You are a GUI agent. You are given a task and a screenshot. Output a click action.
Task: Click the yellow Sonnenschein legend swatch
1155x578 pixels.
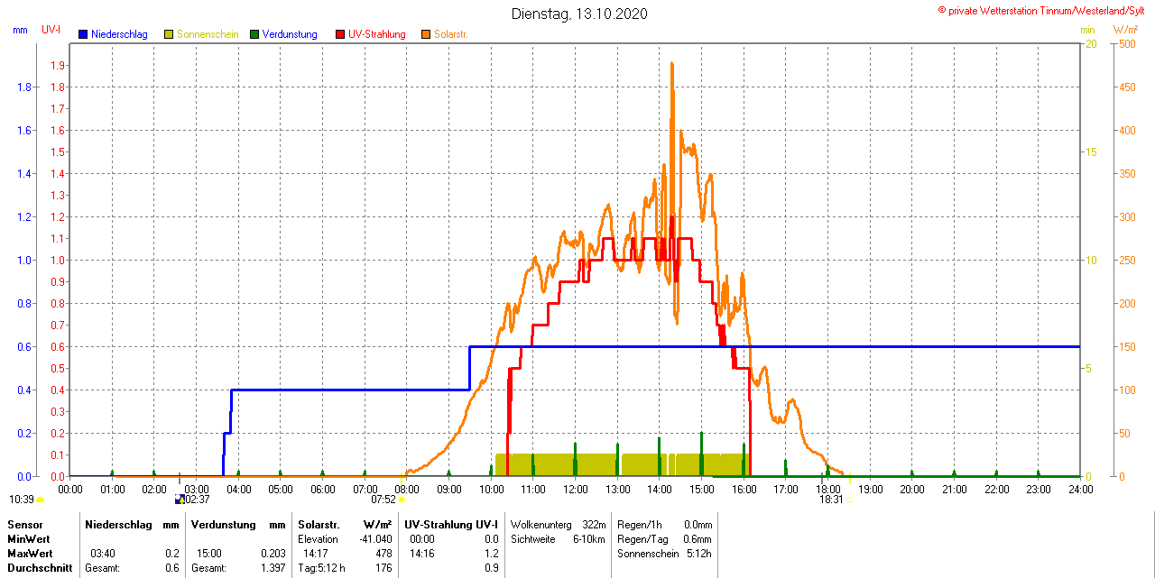(169, 34)
